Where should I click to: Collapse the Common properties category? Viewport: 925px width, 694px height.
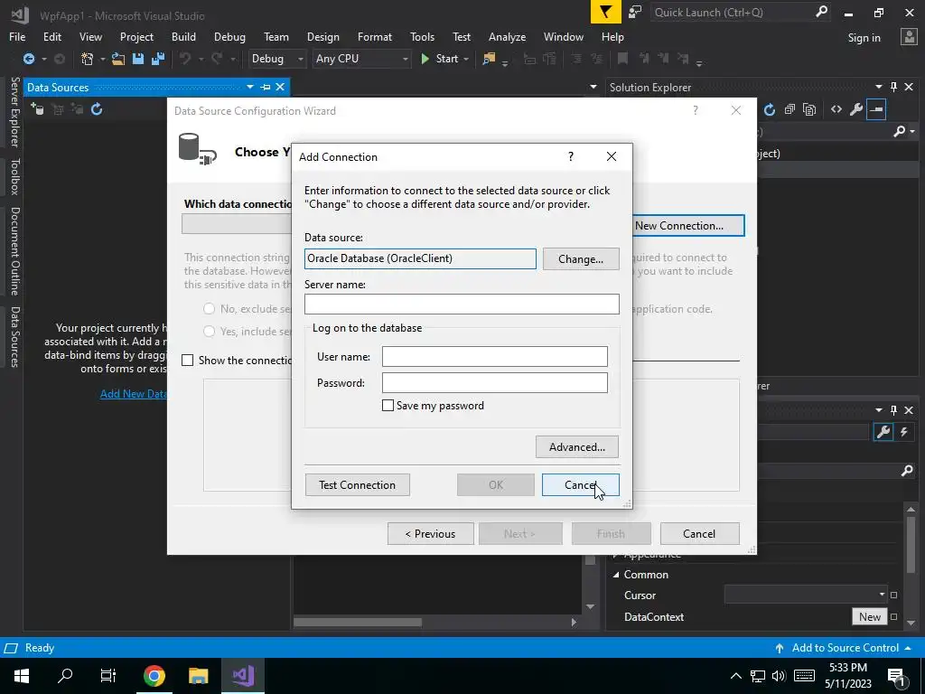[616, 575]
